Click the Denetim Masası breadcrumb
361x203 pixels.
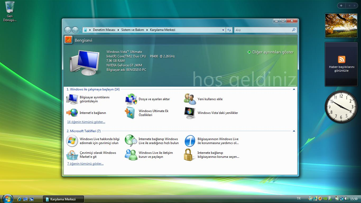coord(104,30)
